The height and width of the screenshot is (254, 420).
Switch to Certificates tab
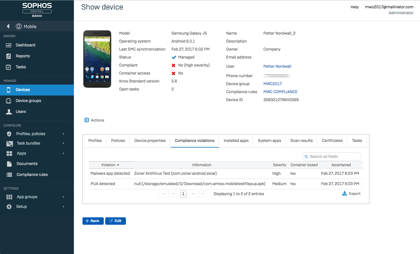click(333, 141)
